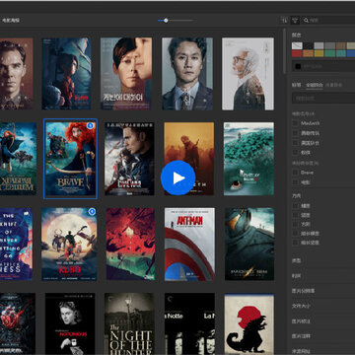The height and width of the screenshot is (355, 355).
Task: Click the magnifier search icon
Action: click(x=306, y=21)
